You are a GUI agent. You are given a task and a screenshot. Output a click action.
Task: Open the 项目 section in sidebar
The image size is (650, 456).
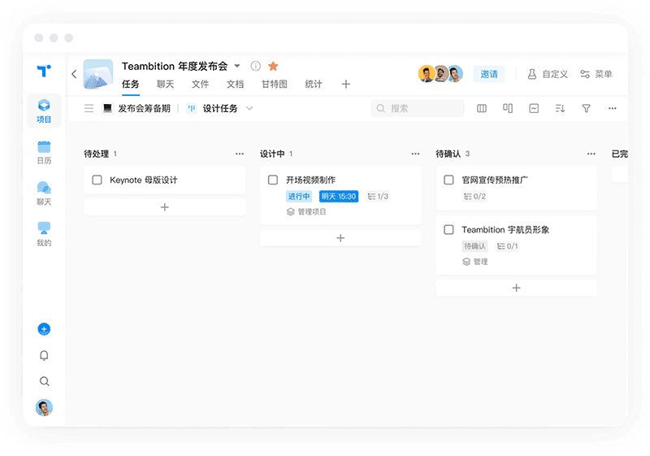point(44,111)
